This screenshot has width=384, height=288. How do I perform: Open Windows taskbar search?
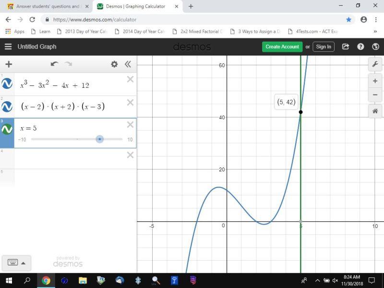pyautogui.click(x=27, y=280)
